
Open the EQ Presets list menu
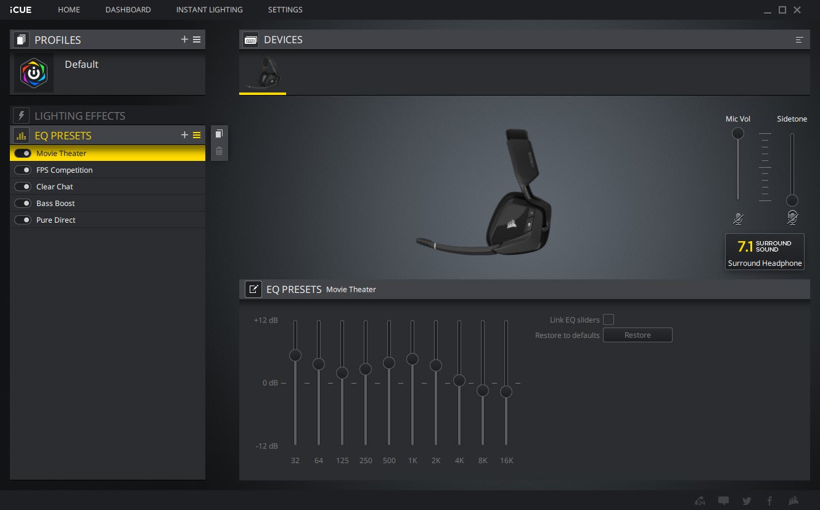click(x=197, y=135)
